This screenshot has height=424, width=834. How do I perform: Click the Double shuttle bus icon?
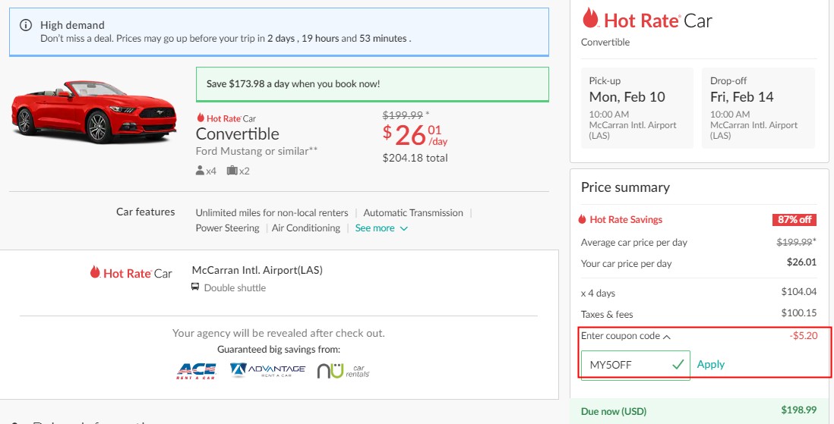(x=195, y=287)
